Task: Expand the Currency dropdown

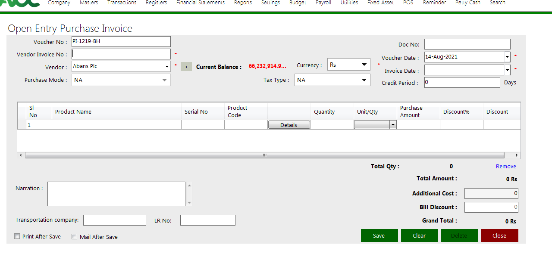Action: point(364,65)
